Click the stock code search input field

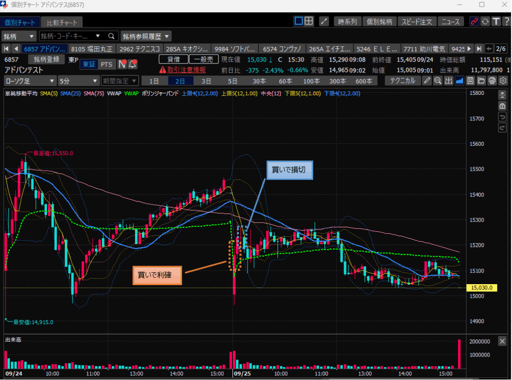[68, 36]
